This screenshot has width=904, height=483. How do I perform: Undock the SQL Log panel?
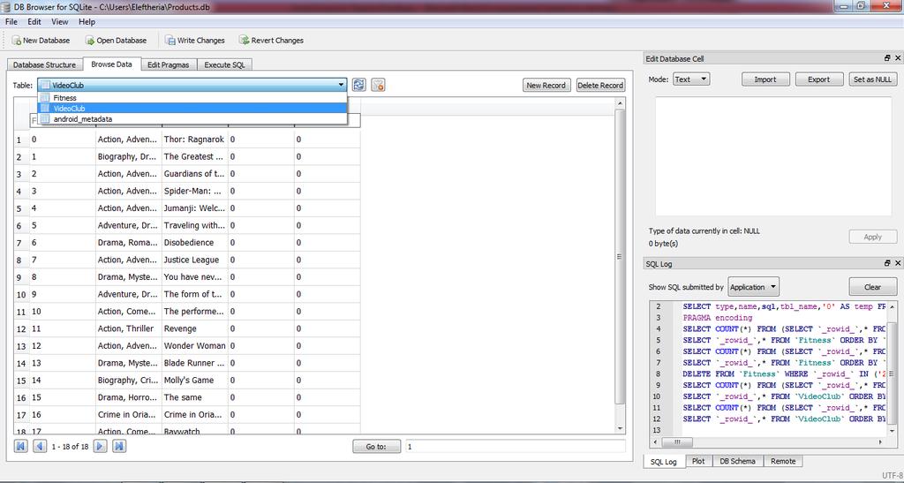click(x=887, y=263)
